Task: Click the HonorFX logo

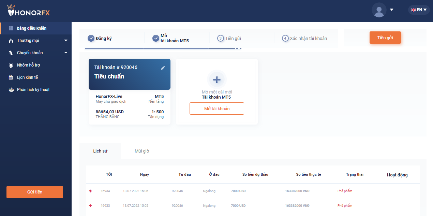Action: (29, 11)
